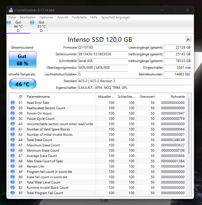Open the Hilfe menu
Image resolution: width=202 pixels, height=205 pixels.
pos(94,17)
